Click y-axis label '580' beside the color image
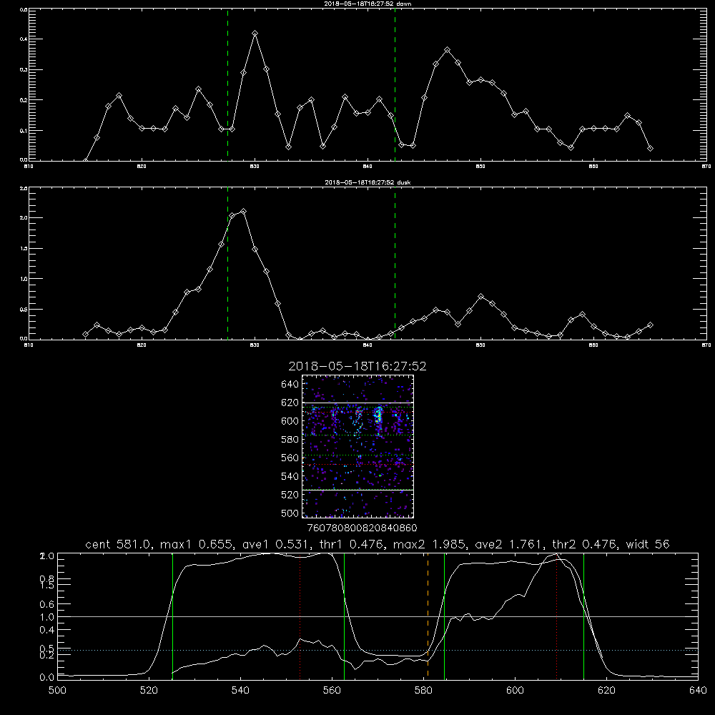Viewport: 715px width, 715px height. pyautogui.click(x=290, y=440)
